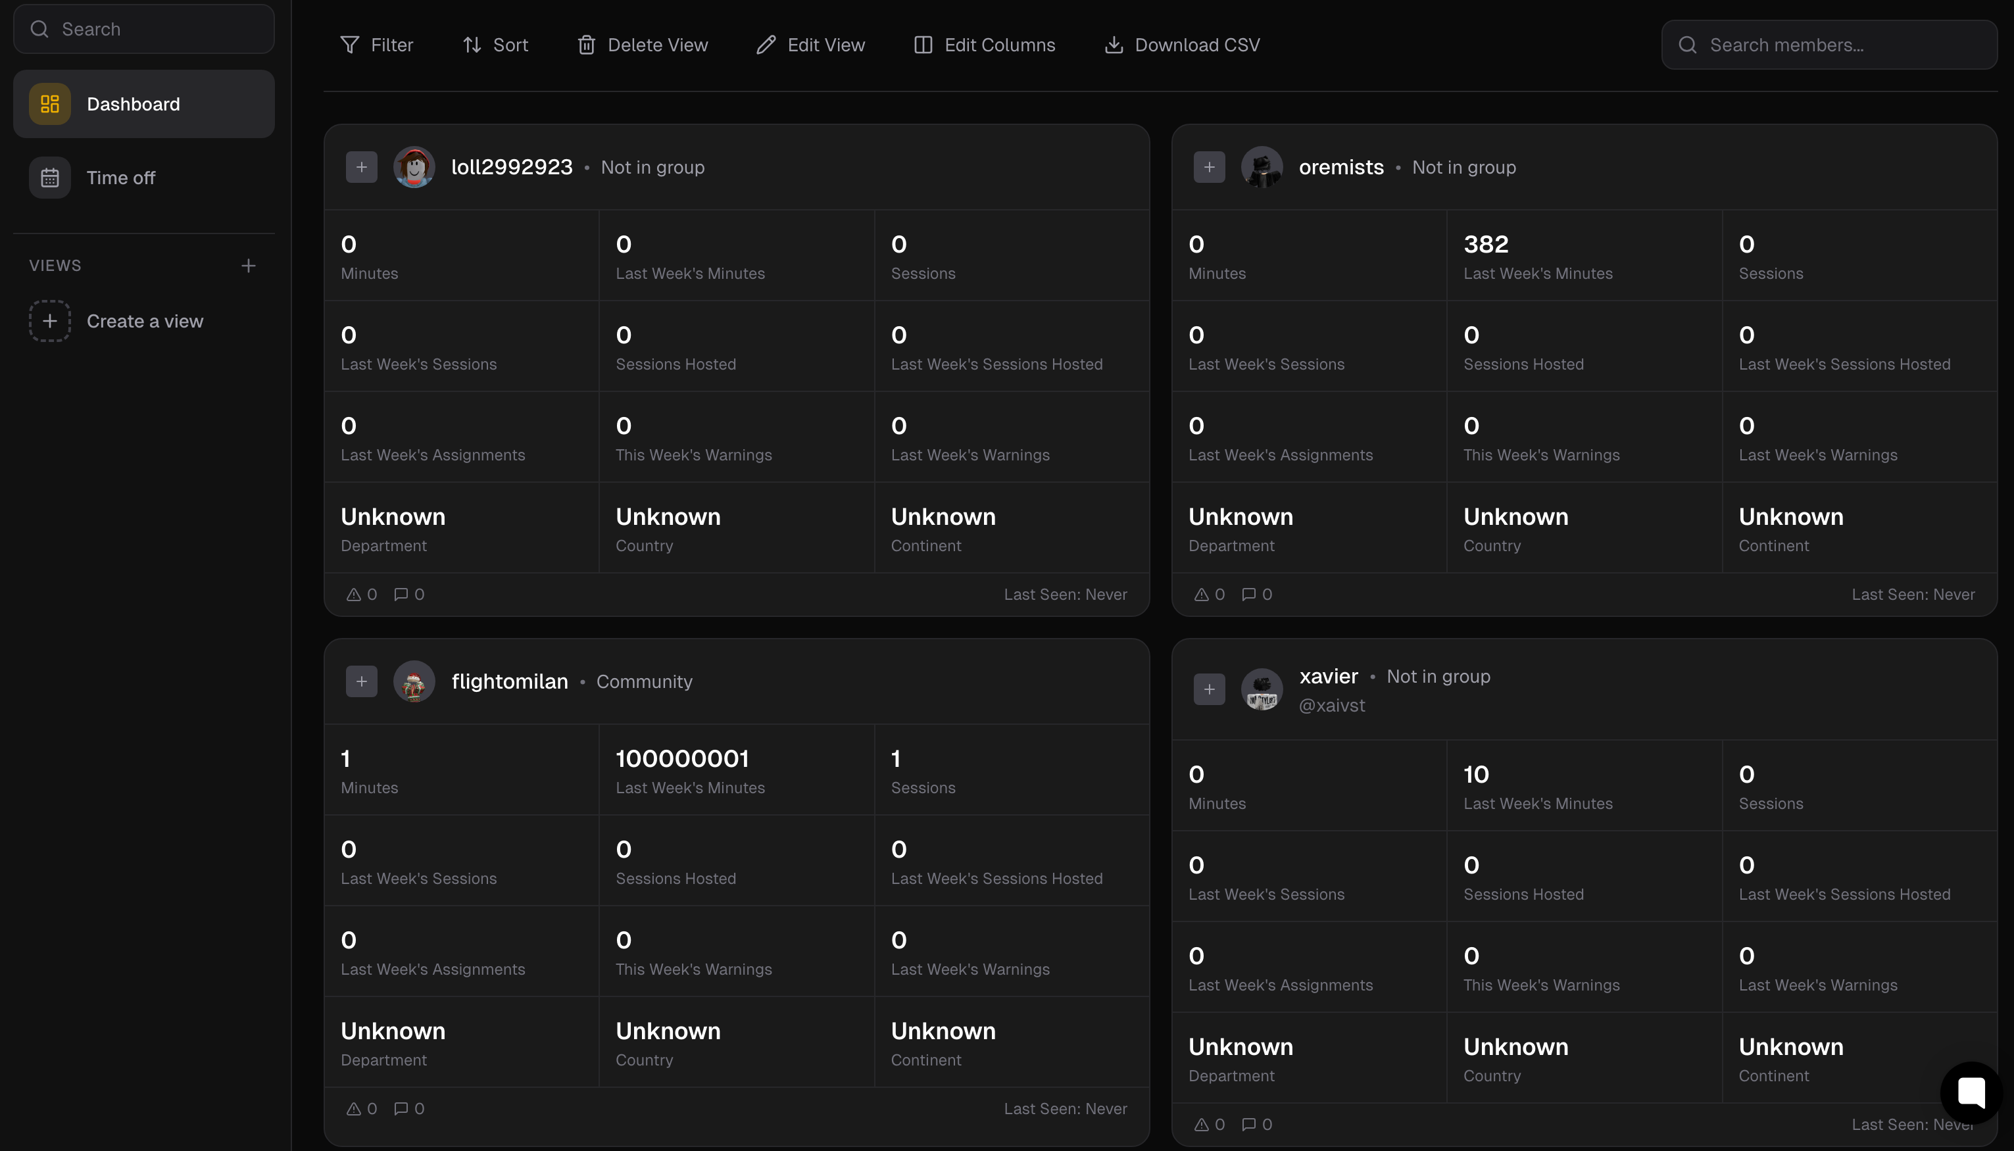Click the Edit View pencil icon

click(765, 45)
